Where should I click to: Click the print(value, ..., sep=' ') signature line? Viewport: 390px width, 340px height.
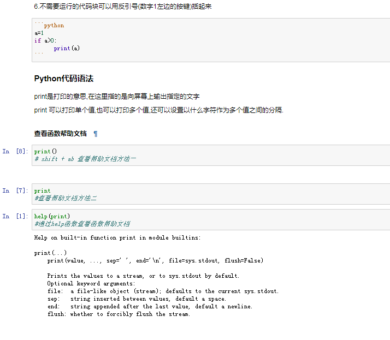(x=155, y=261)
